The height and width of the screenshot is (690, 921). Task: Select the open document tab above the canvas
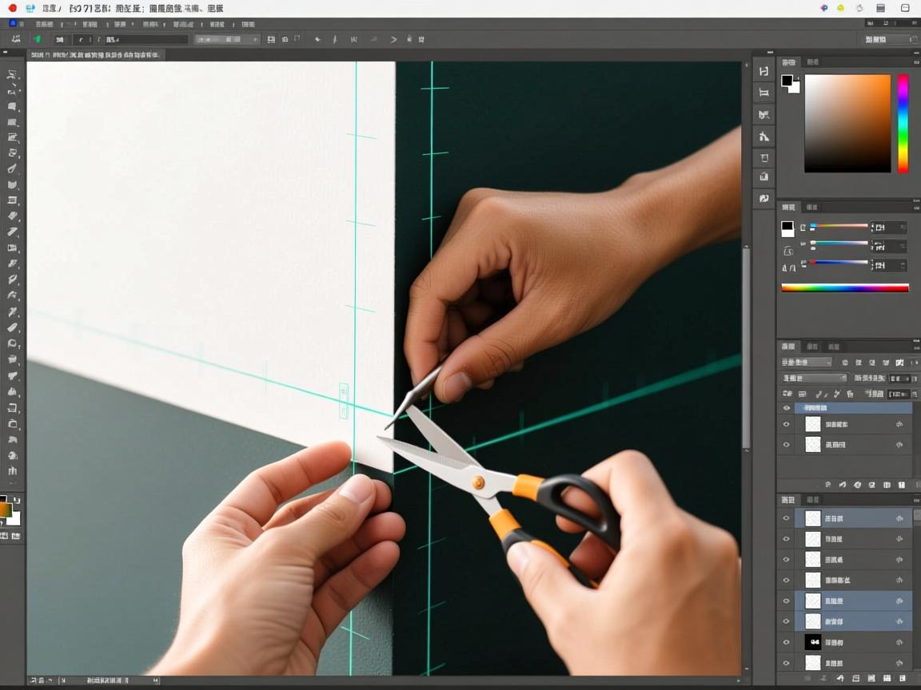coord(94,55)
